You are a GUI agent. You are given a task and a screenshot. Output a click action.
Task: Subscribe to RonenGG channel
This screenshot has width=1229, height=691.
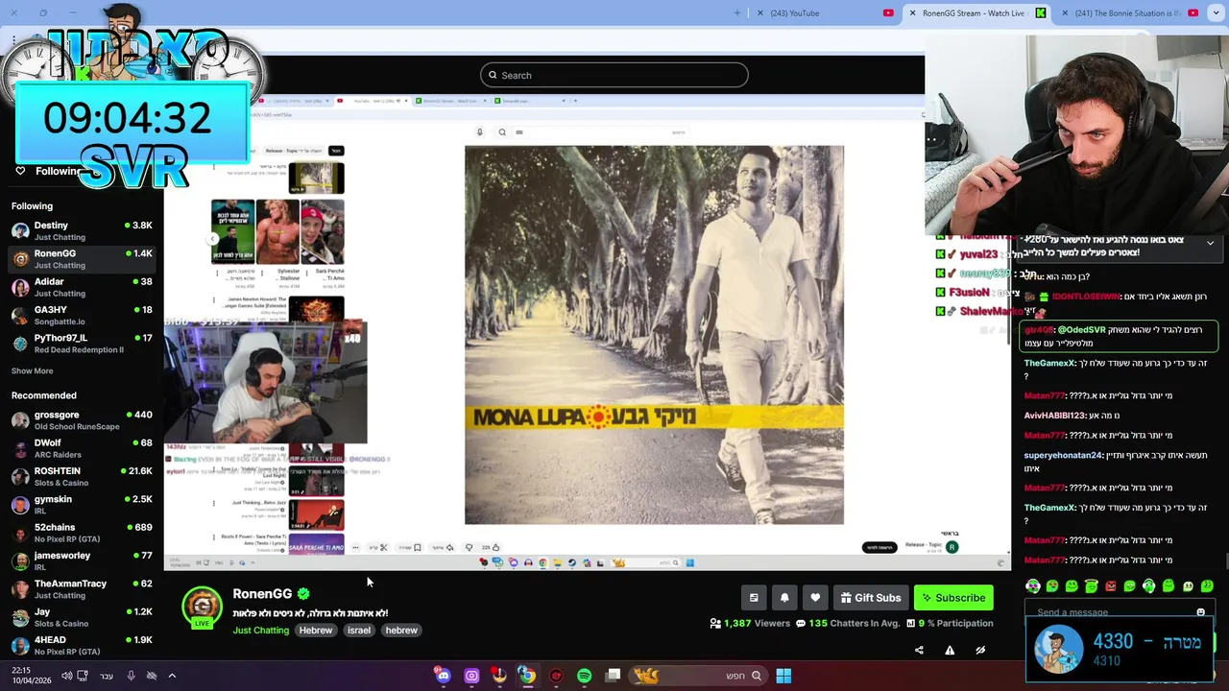pos(953,598)
